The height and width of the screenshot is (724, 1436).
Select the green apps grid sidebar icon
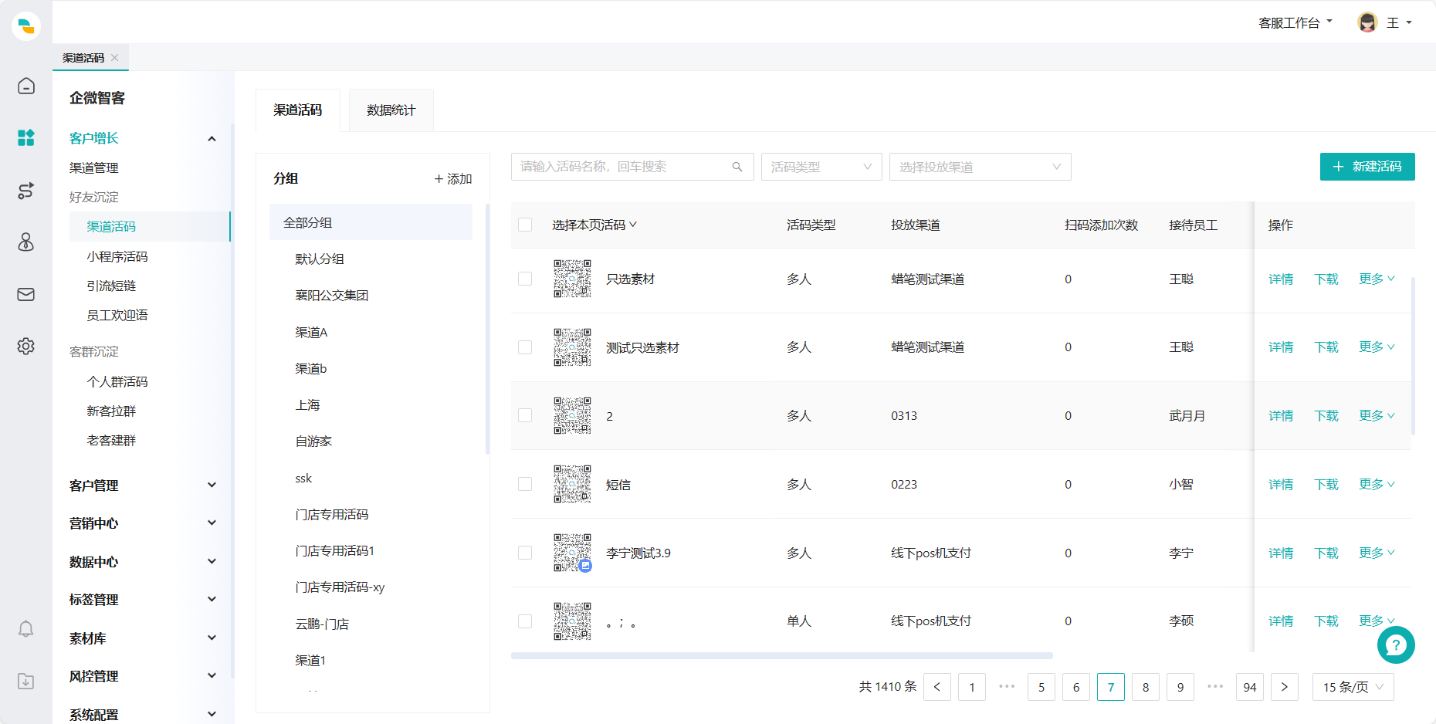26,137
